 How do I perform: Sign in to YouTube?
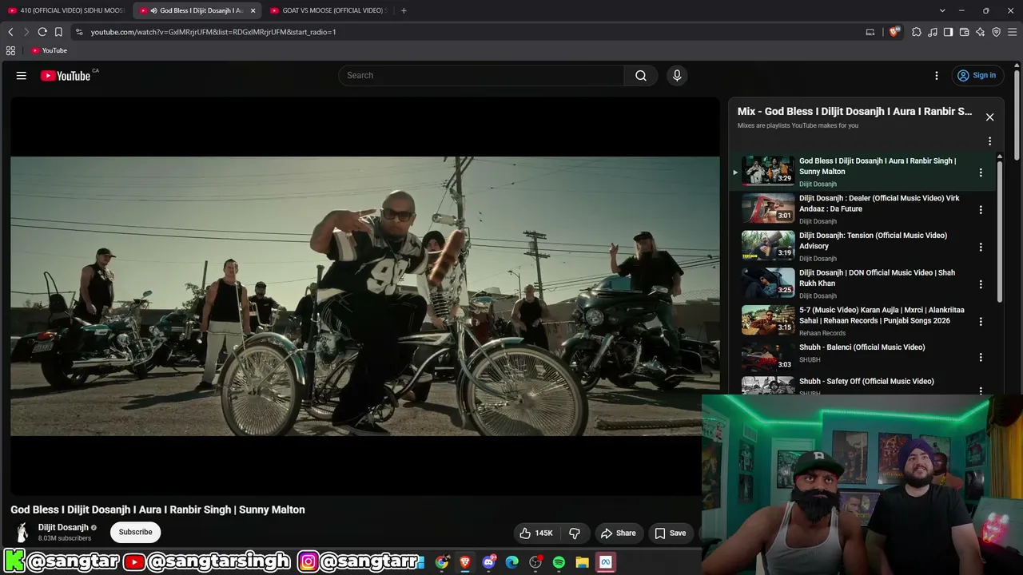[x=977, y=75]
